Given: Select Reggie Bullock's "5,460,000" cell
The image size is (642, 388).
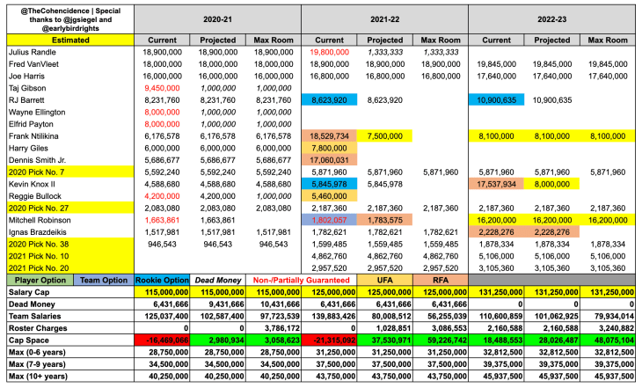Looking at the screenshot, I should (x=329, y=196).
